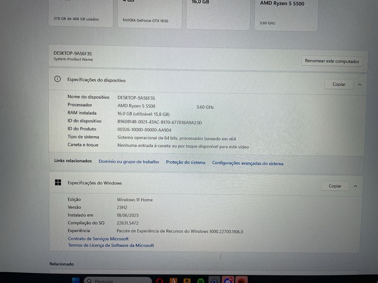Screen dimensions: 378x283
Task: Click the device ID B9608148 value
Action: 160,123
